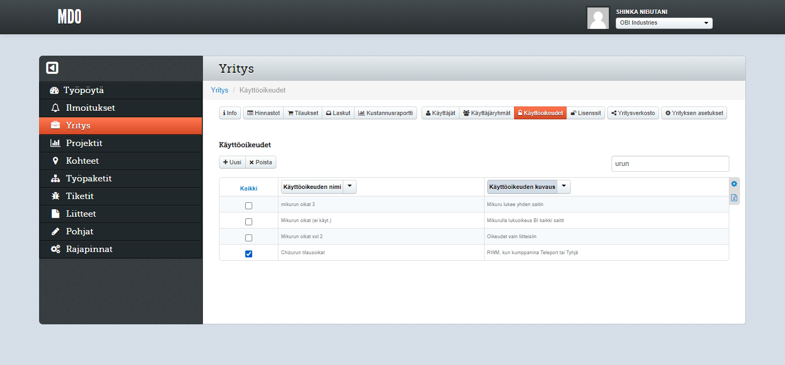785x365 pixels.
Task: Uncheck the Chizurun tilausoikat checkbox
Action: 248,254
